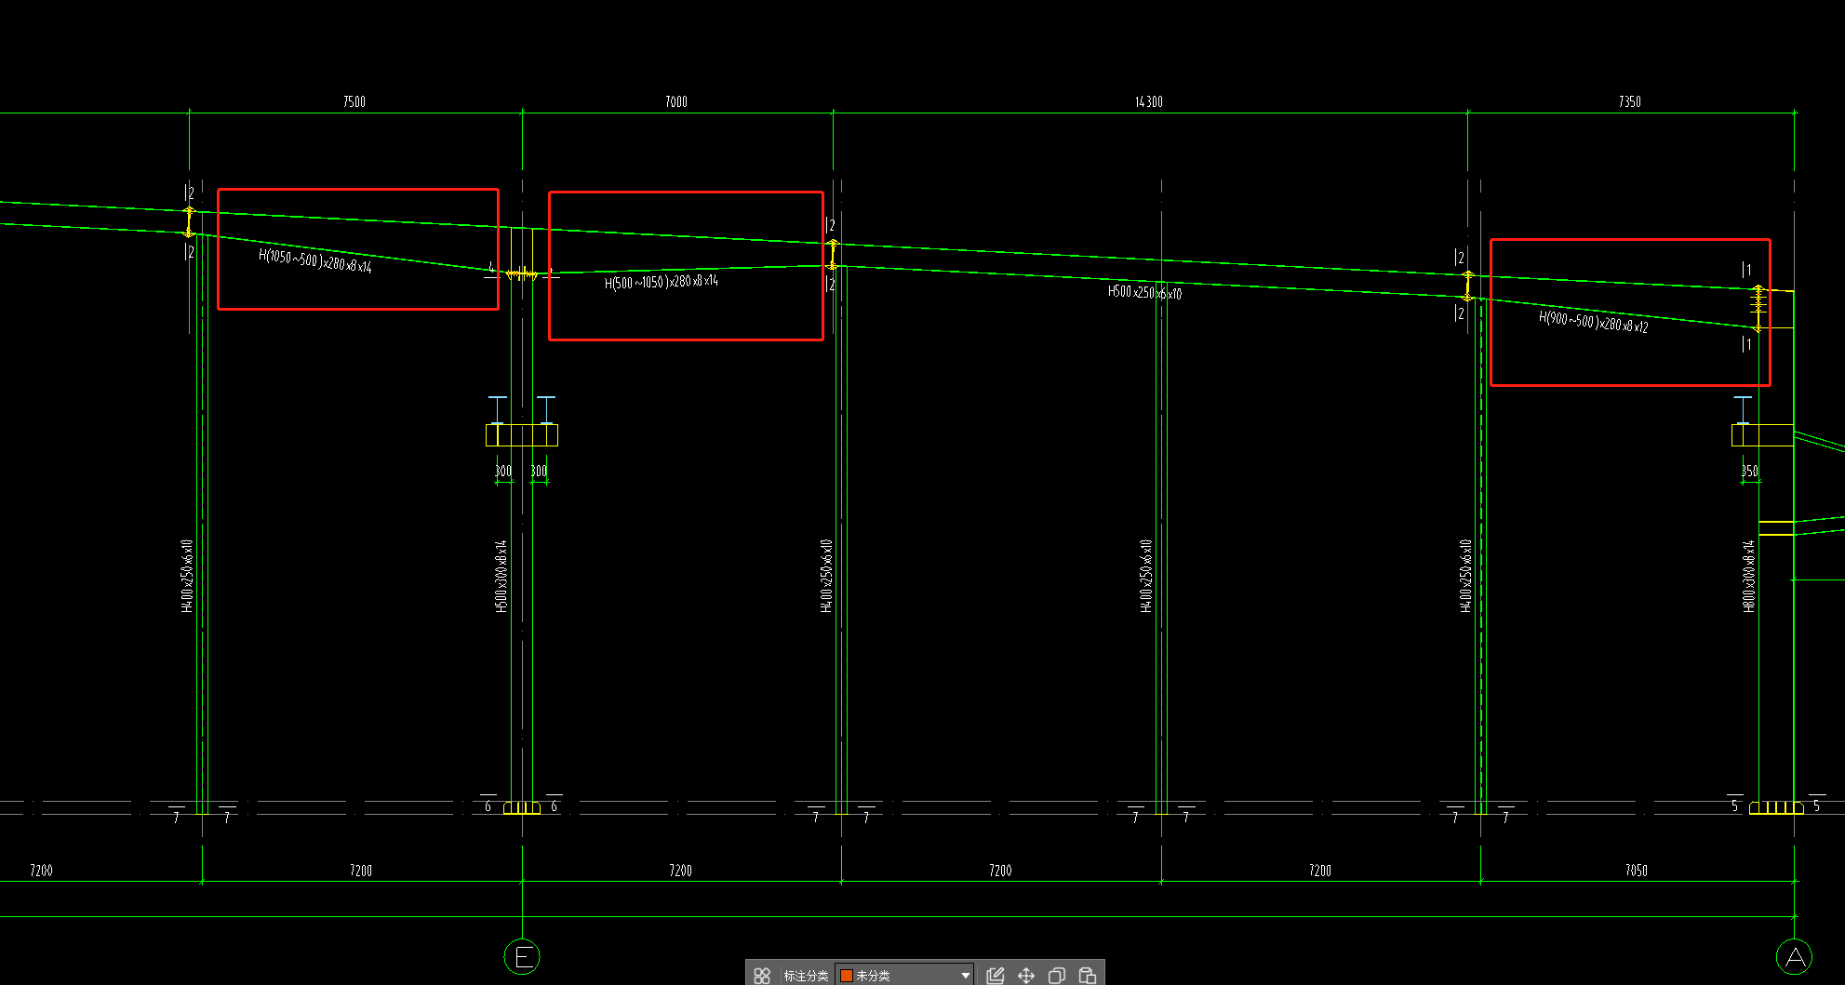This screenshot has width=1845, height=985.
Task: Click the top dimension value 7350
Action: [x=1630, y=101]
